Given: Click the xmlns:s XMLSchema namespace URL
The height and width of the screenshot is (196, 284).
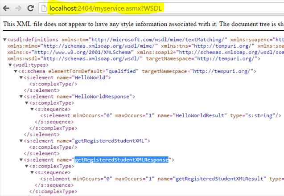Looking at the screenshot, I should click(82, 52).
